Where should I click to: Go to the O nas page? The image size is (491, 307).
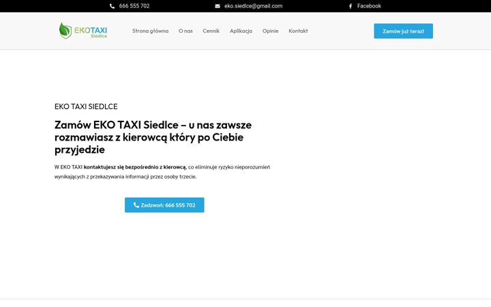pos(185,31)
